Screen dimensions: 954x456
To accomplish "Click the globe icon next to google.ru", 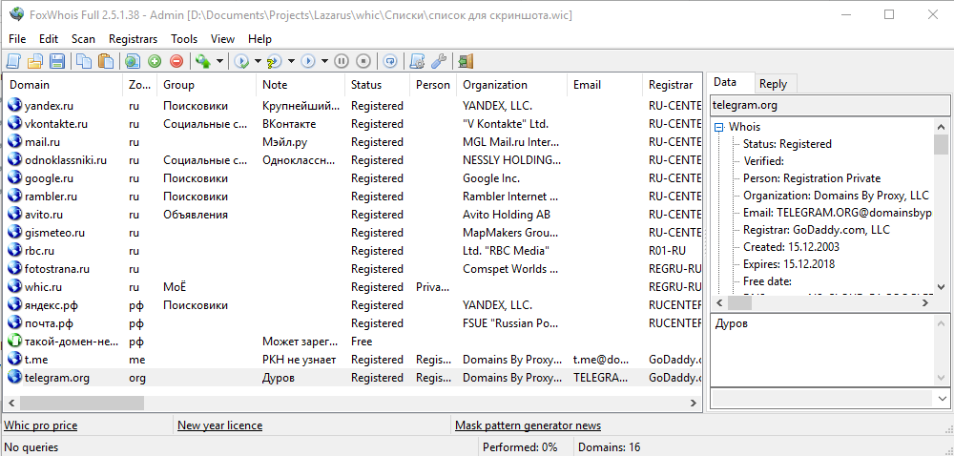I will (x=14, y=178).
